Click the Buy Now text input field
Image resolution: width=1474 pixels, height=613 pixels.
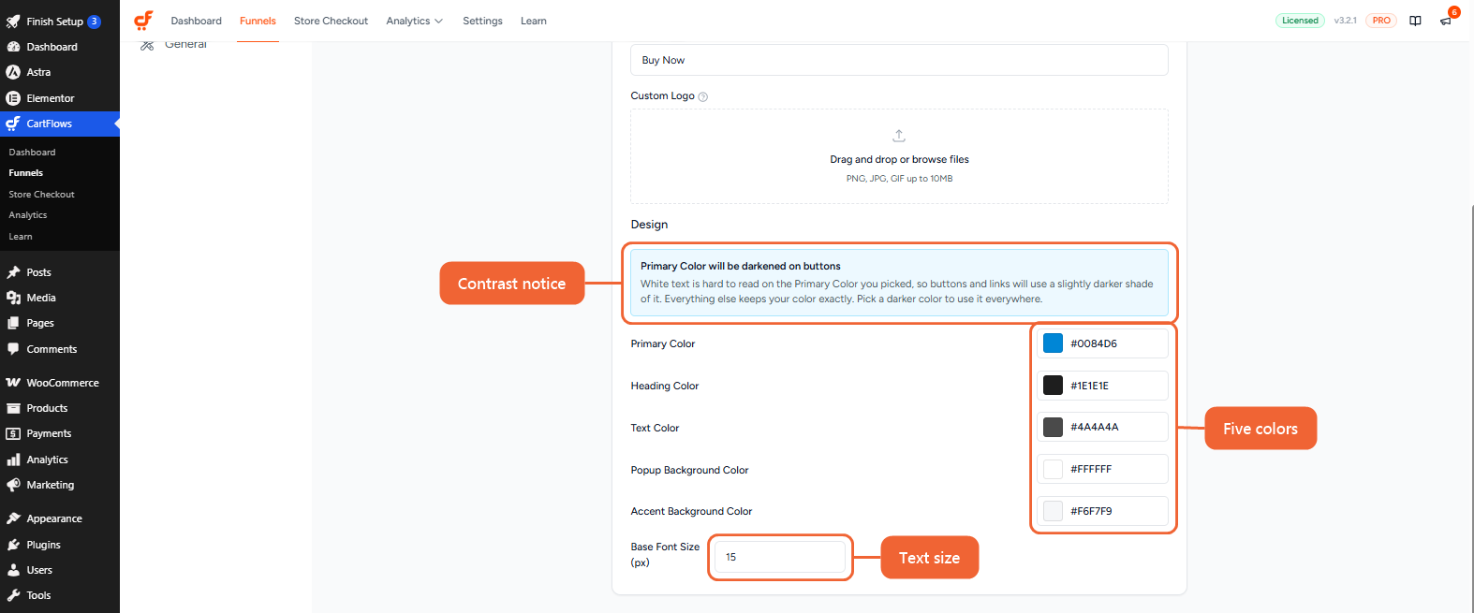tap(899, 60)
